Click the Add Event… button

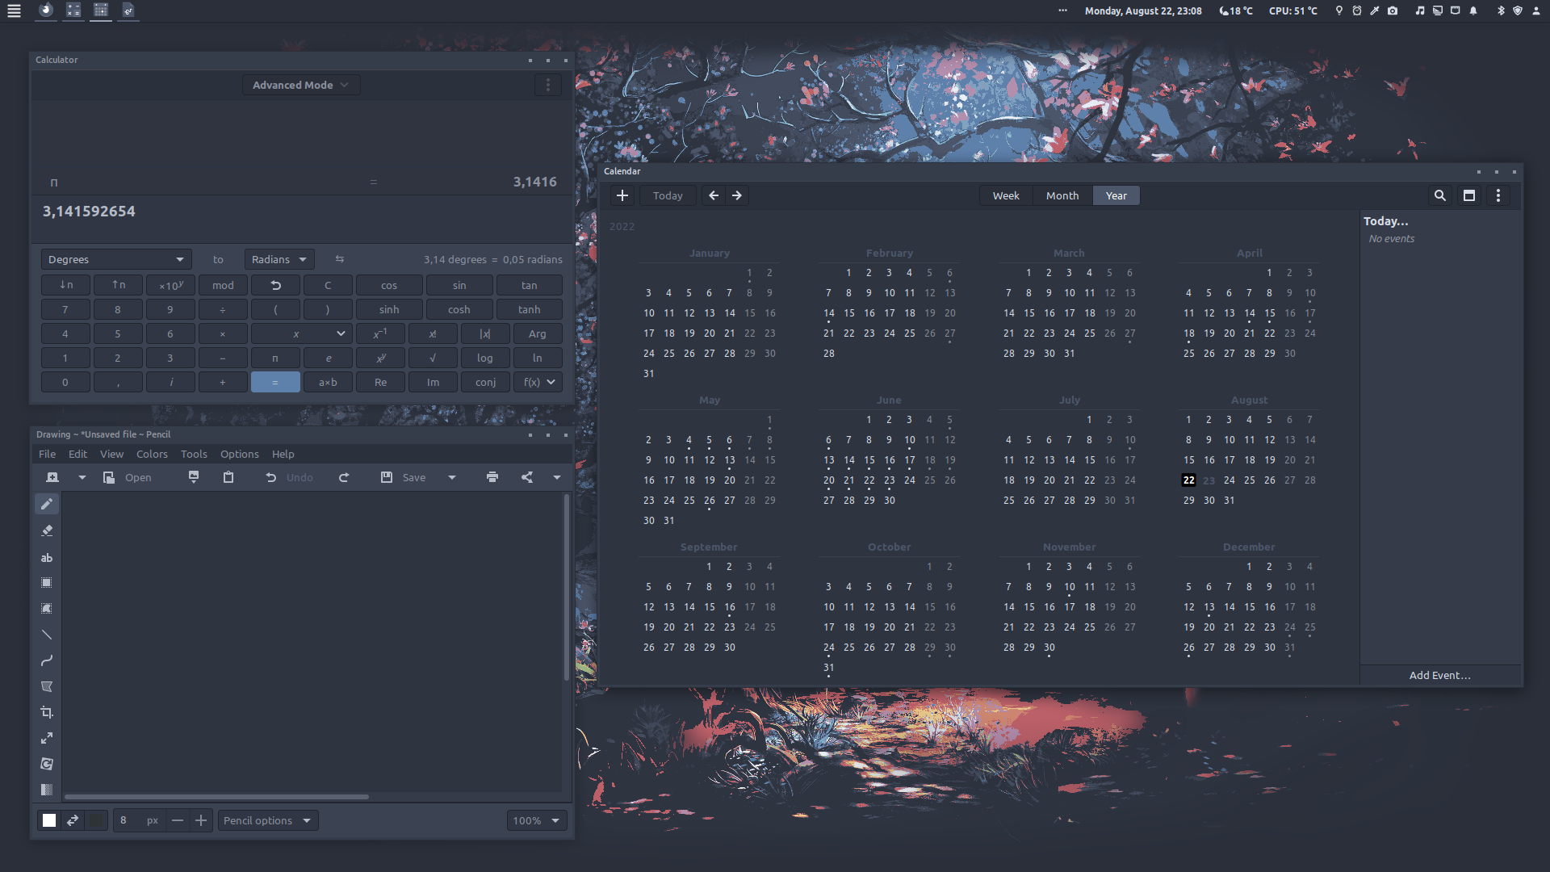coord(1439,675)
